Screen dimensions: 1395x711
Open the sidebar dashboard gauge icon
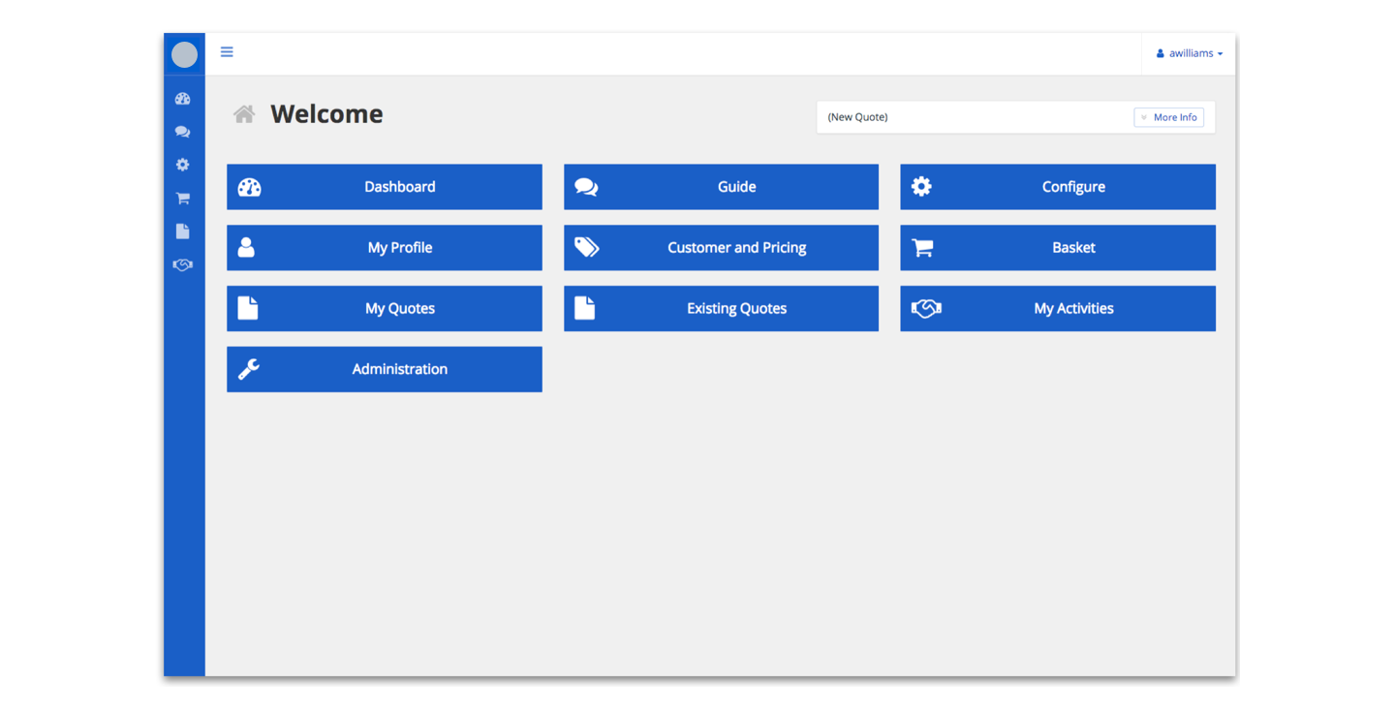pyautogui.click(x=183, y=99)
